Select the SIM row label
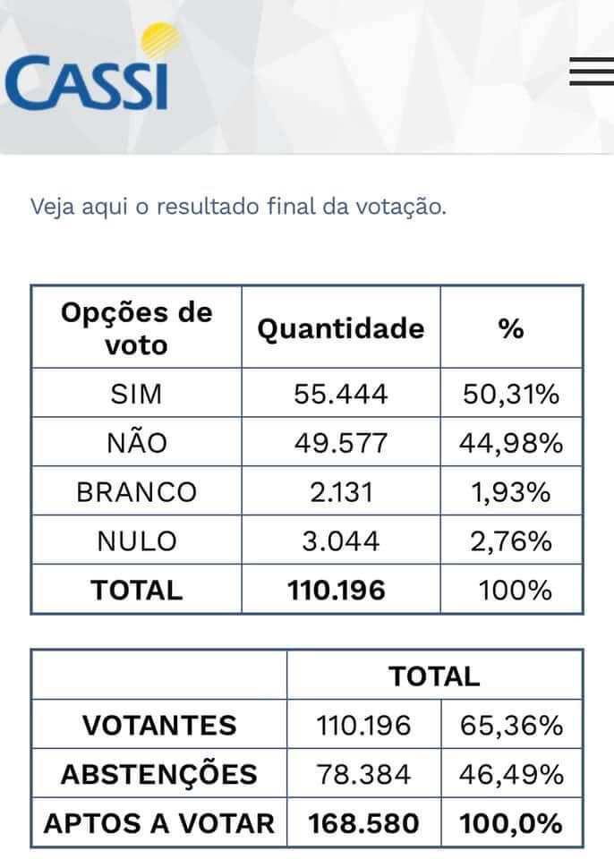This screenshot has height=859, width=614. [137, 394]
